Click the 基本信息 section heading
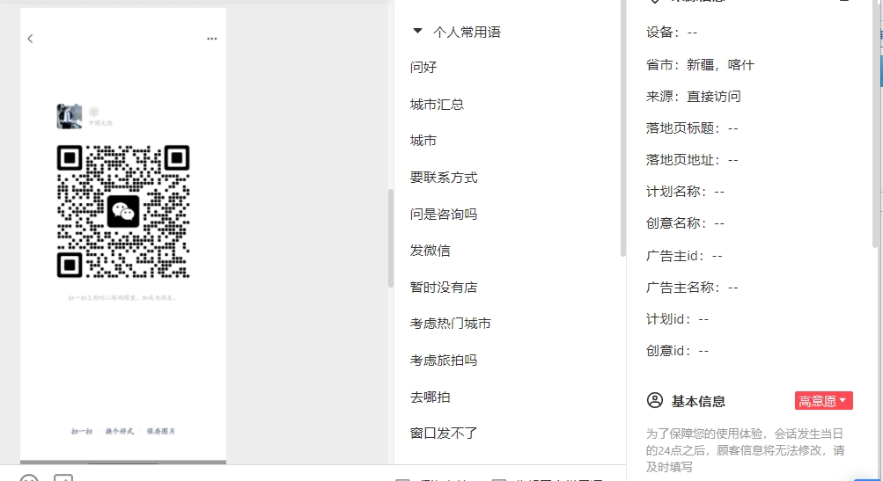 click(x=698, y=401)
